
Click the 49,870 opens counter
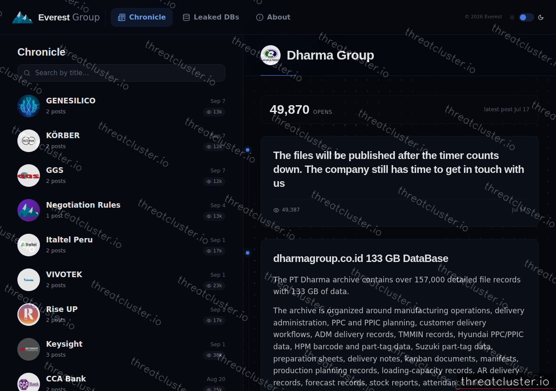tap(301, 109)
